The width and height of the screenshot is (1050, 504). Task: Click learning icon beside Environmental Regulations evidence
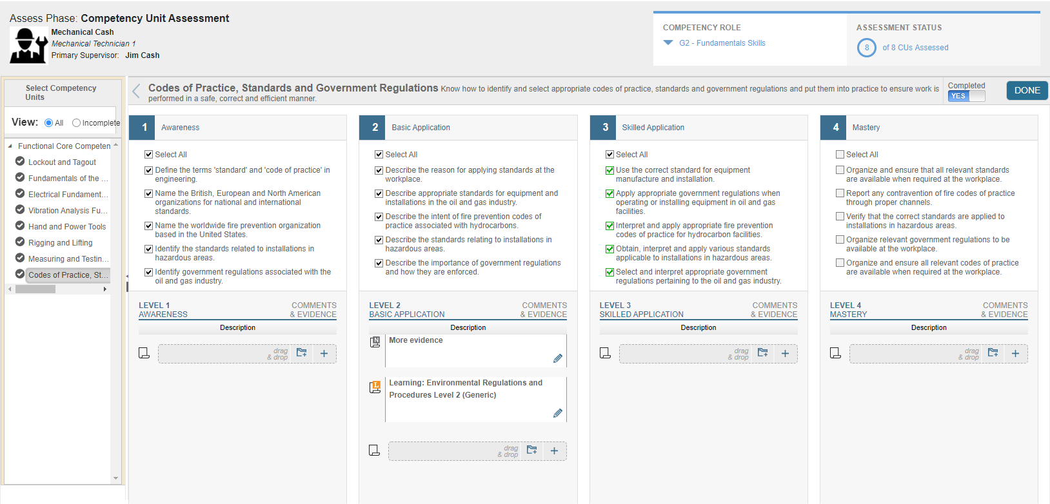tap(375, 387)
